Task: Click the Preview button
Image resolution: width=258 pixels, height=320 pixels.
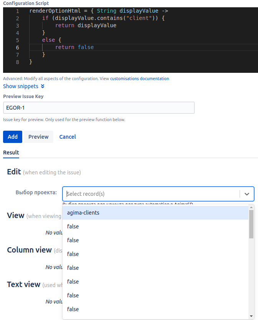Action: (38, 137)
